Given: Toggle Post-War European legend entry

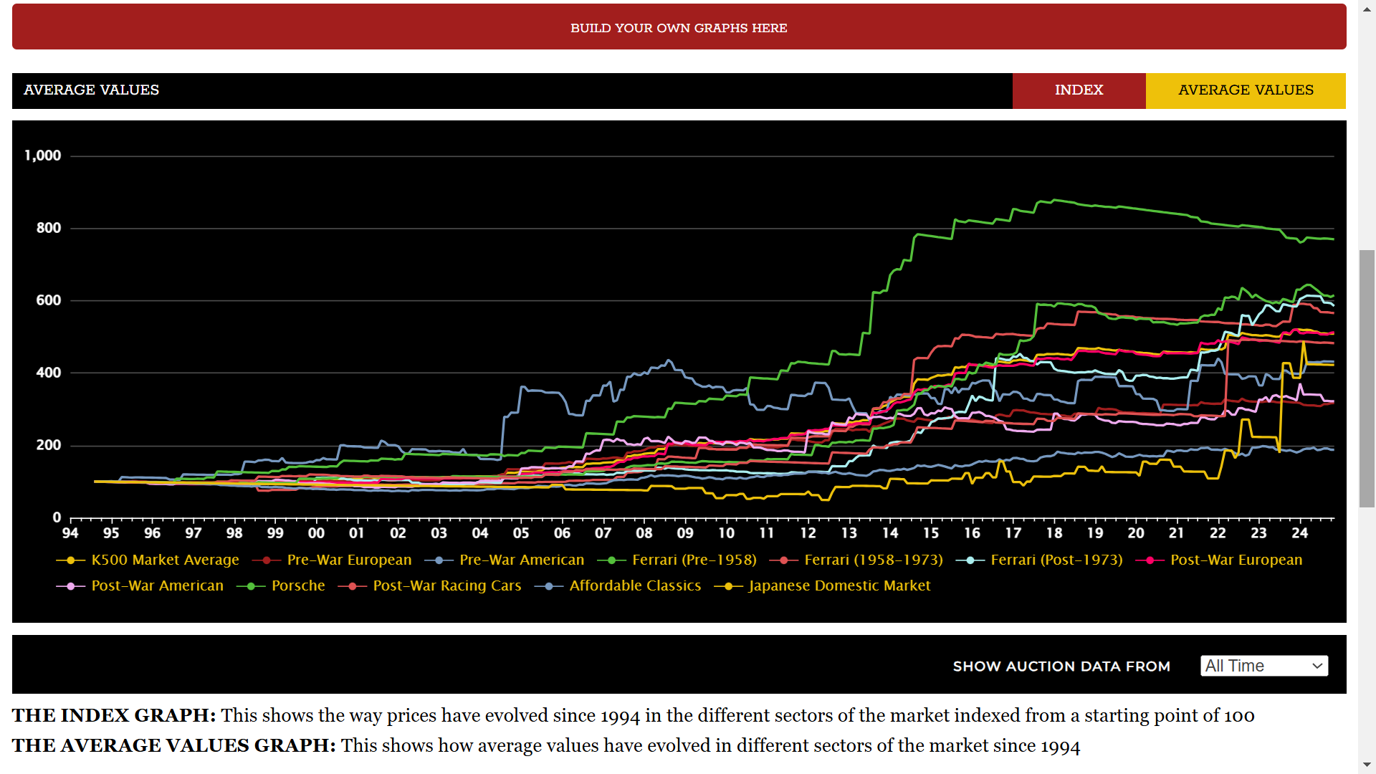Looking at the screenshot, I should pos(1236,560).
